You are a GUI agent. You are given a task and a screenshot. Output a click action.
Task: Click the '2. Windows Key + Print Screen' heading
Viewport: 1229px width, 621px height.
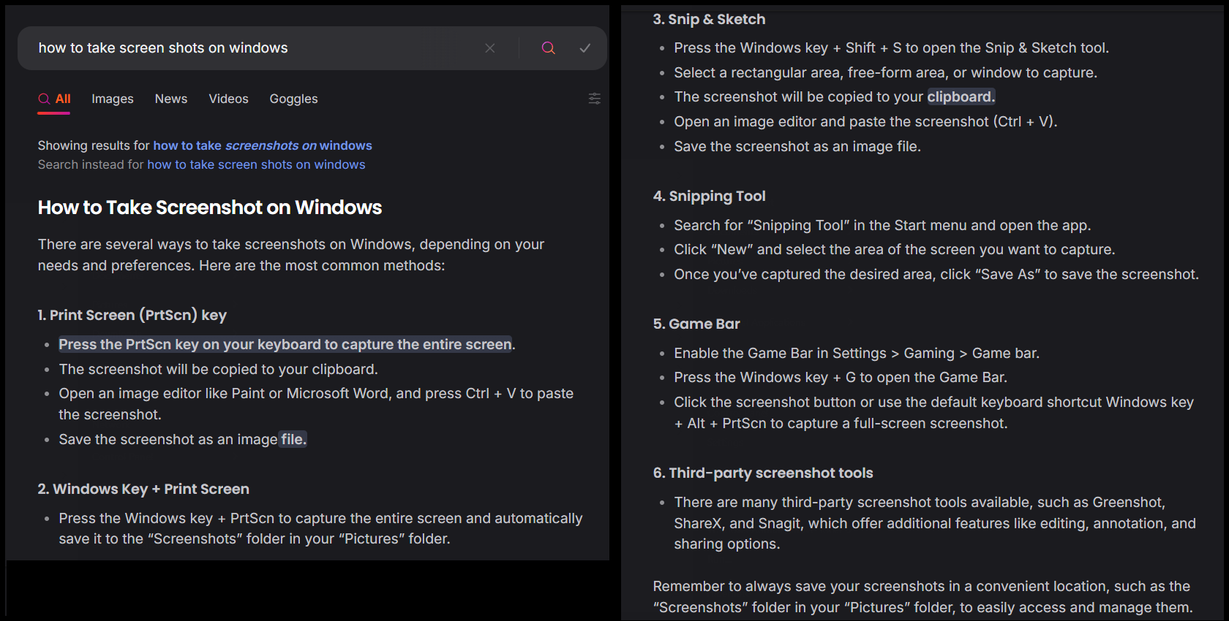tap(143, 489)
